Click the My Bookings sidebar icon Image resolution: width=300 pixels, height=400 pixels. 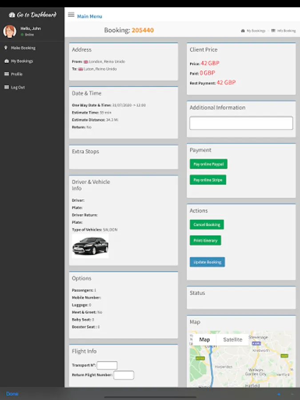point(7,61)
